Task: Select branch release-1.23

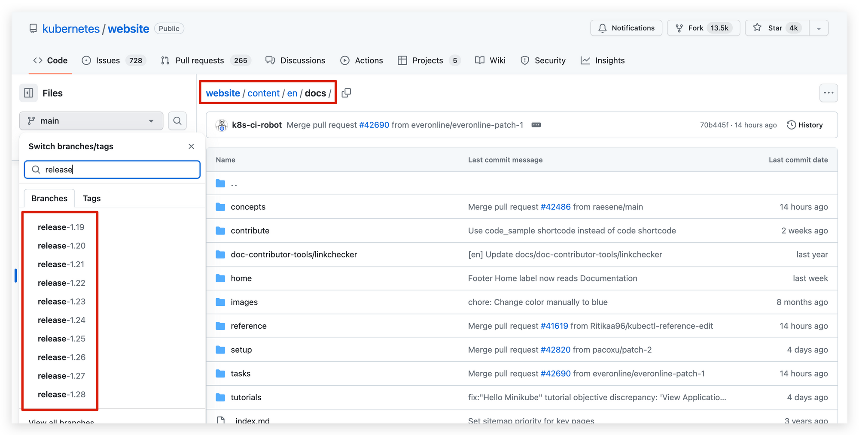Action: 61,302
